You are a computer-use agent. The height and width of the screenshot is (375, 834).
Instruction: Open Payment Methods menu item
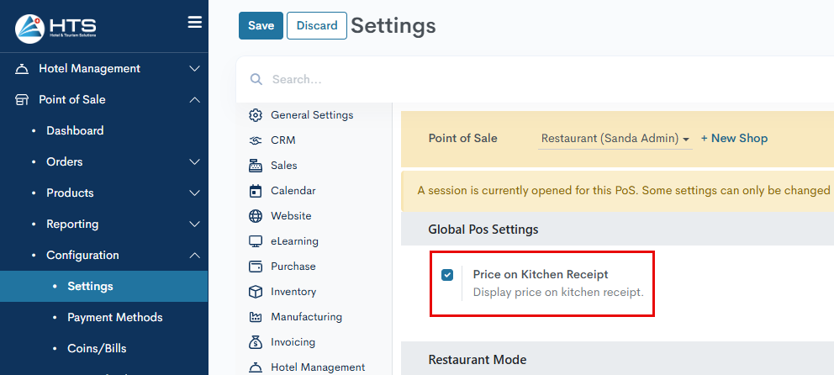[x=114, y=318]
